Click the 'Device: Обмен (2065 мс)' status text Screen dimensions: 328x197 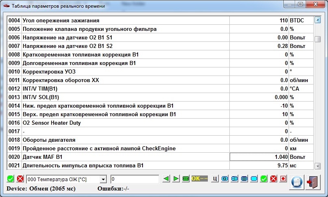click(41, 188)
